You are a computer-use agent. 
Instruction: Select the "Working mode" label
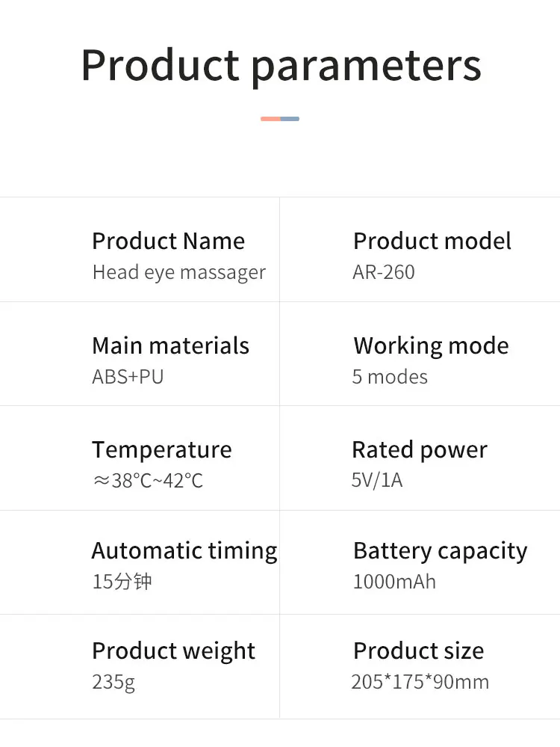pyautogui.click(x=431, y=345)
